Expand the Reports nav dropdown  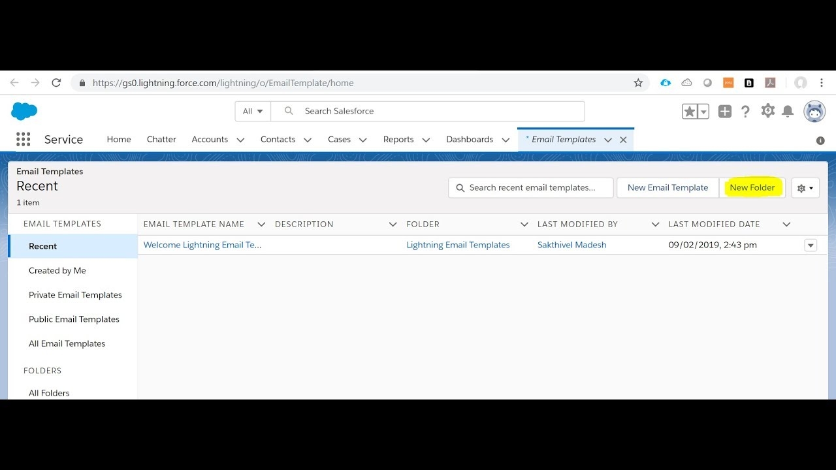(x=426, y=140)
